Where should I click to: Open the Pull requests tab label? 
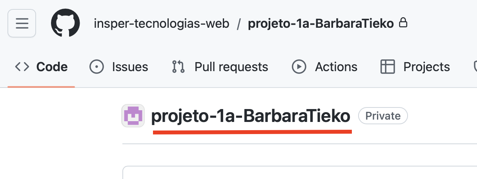[x=231, y=67]
